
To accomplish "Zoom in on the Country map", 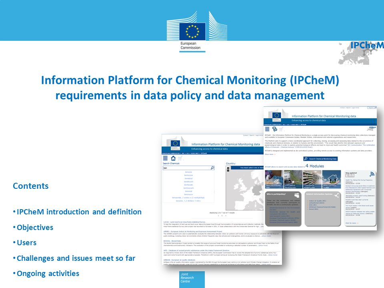I will (x=228, y=168).
